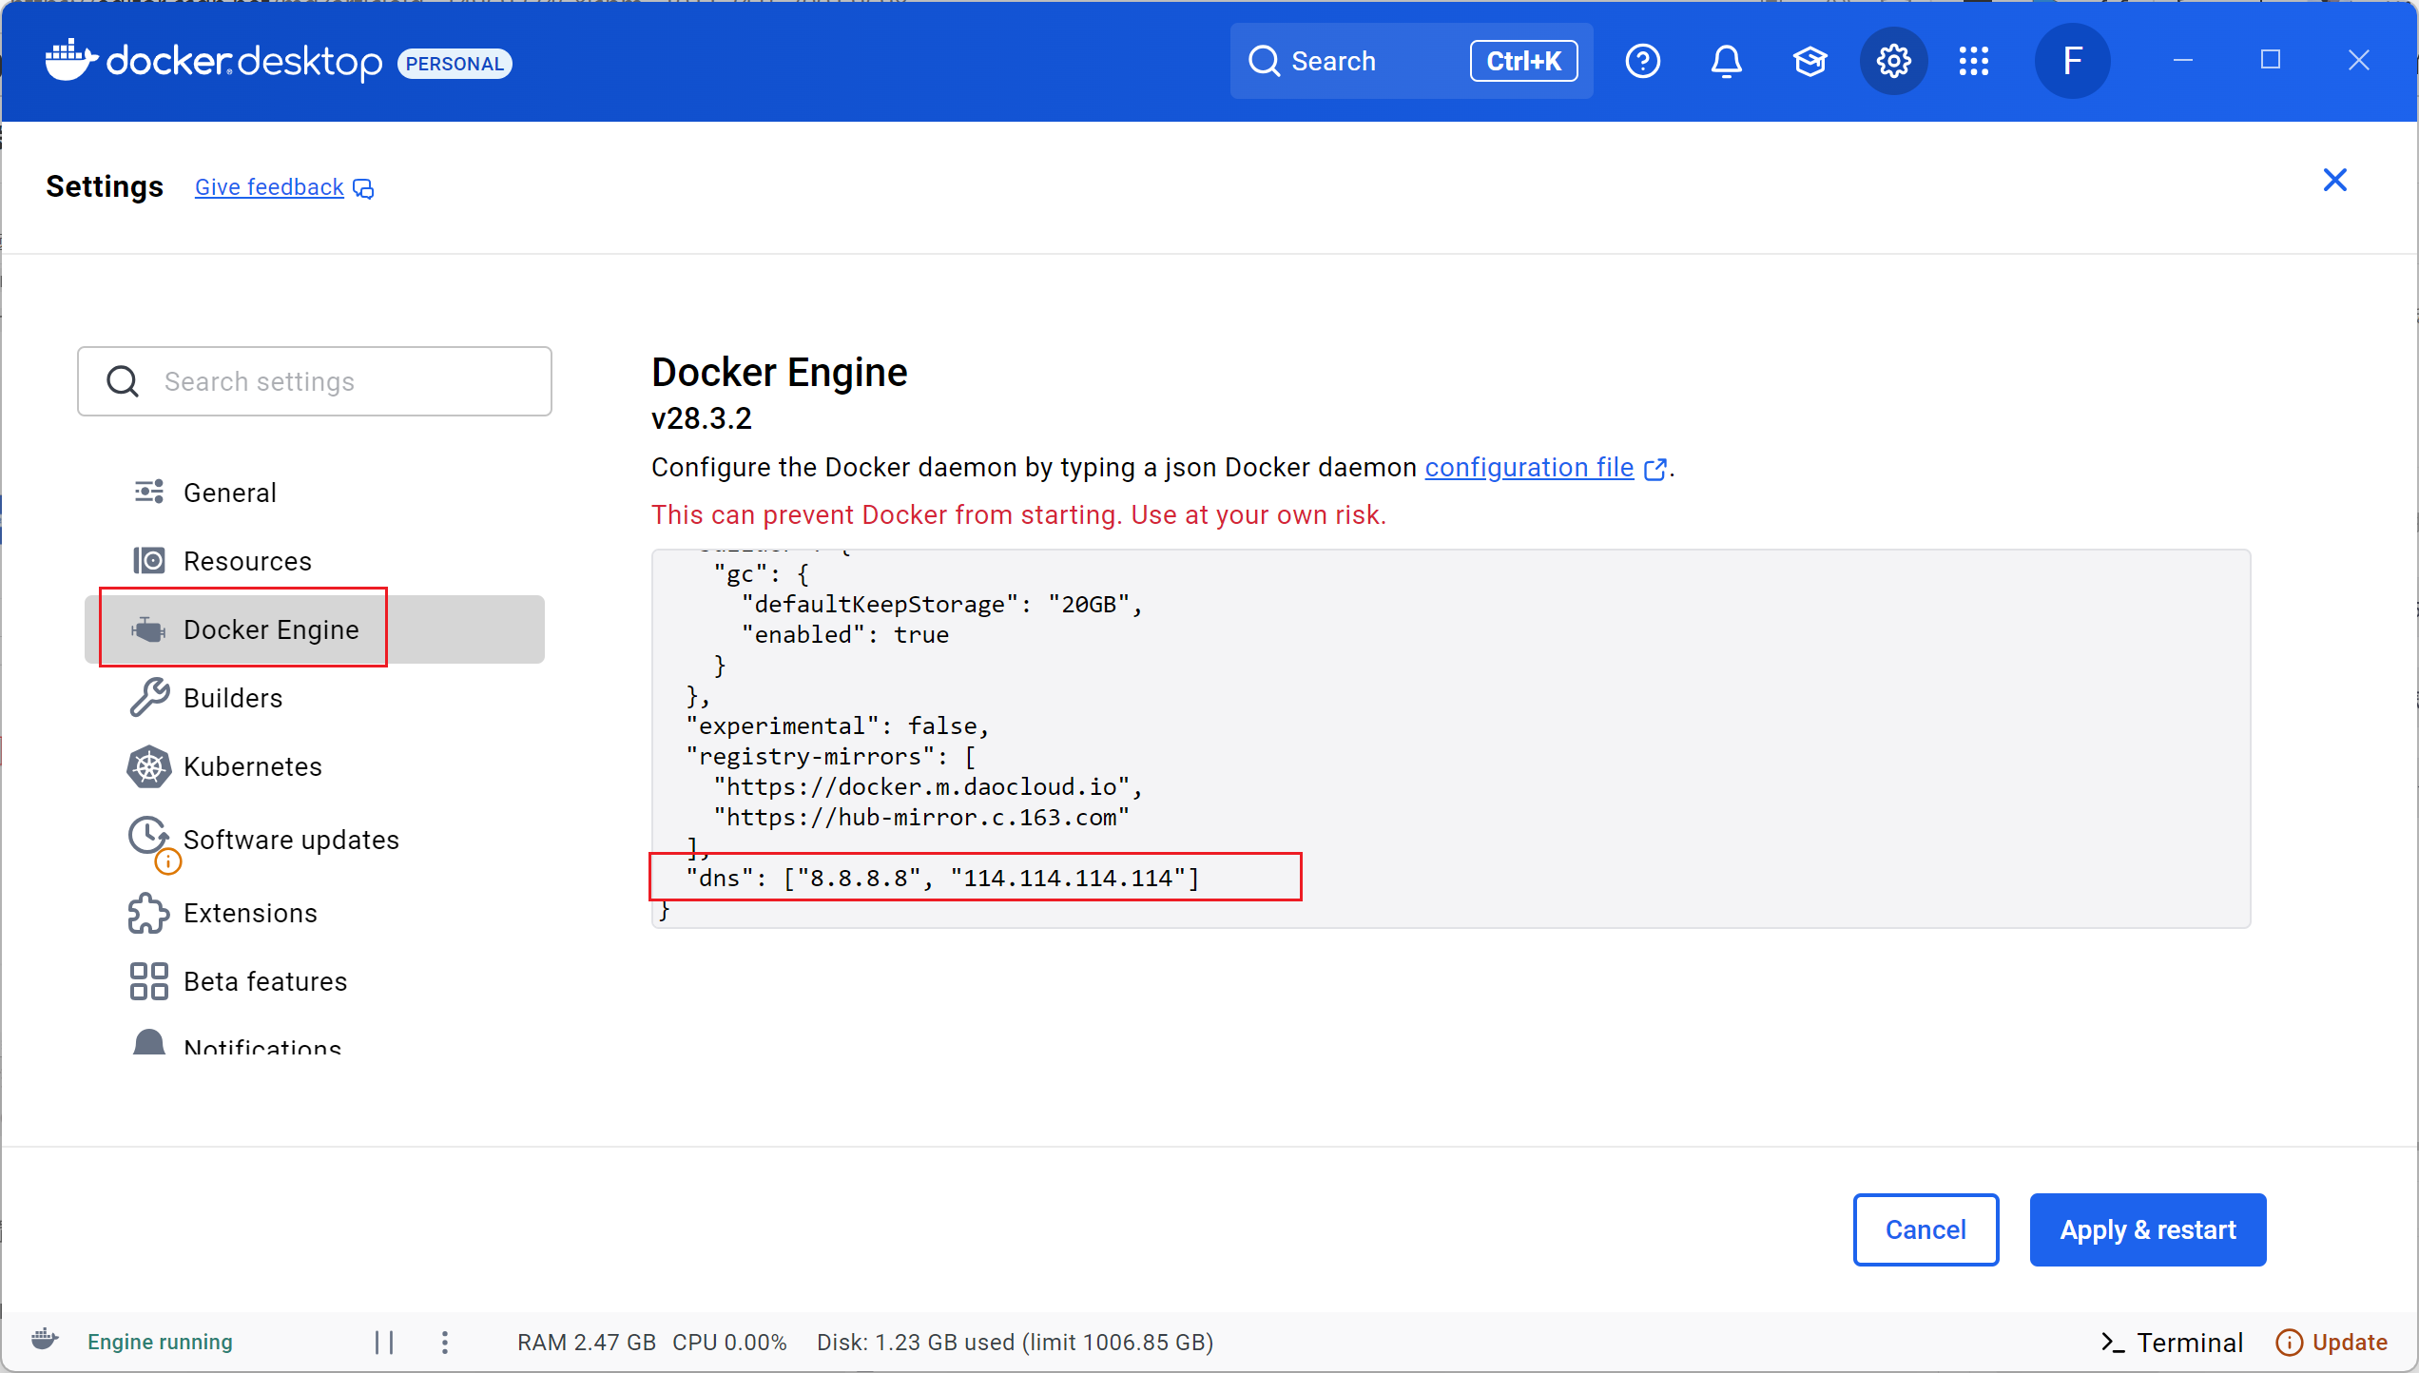The image size is (2419, 1373).
Task: Click the PERSONAL plan badge
Action: click(x=455, y=64)
